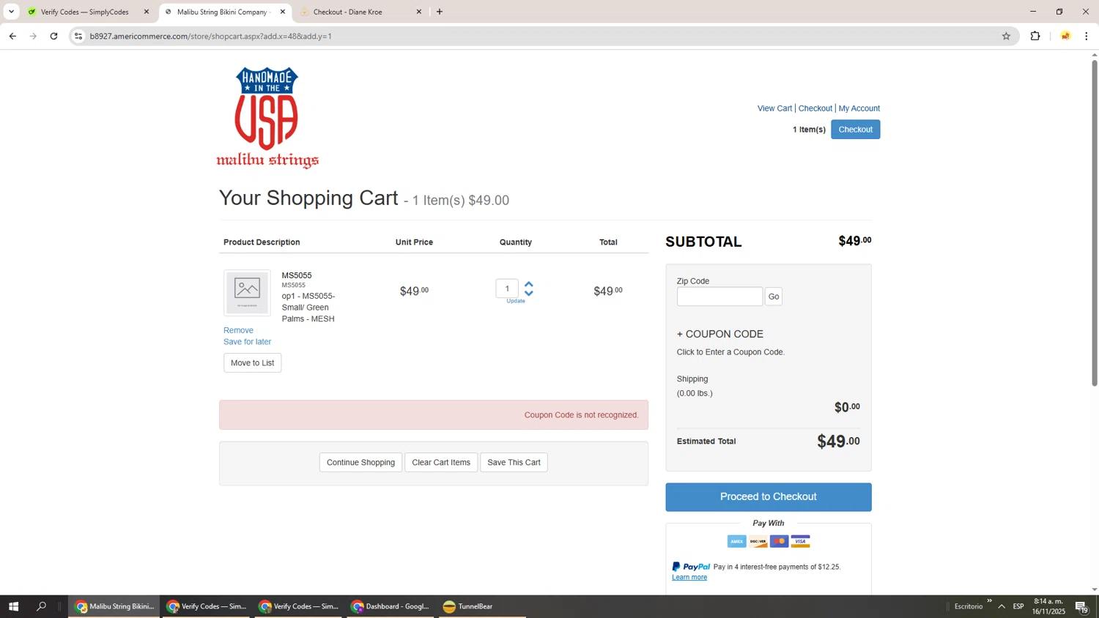Click the Zip Code input field
This screenshot has width=1099, height=618.
pyautogui.click(x=719, y=297)
